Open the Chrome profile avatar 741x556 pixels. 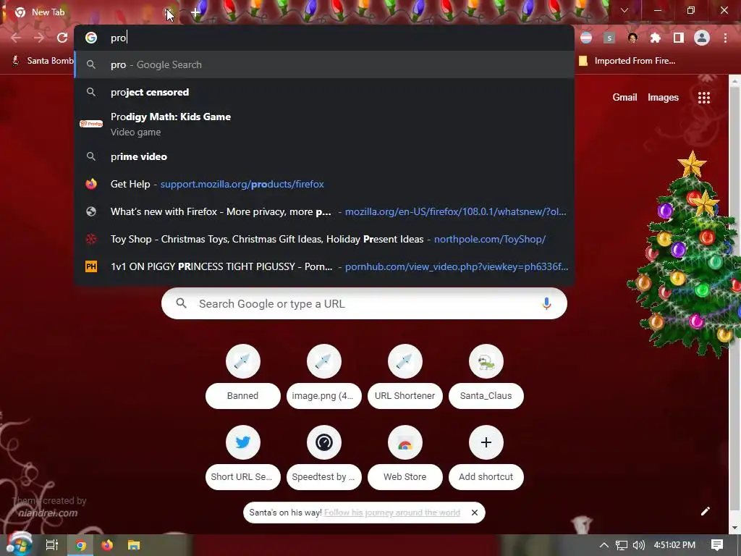(702, 38)
